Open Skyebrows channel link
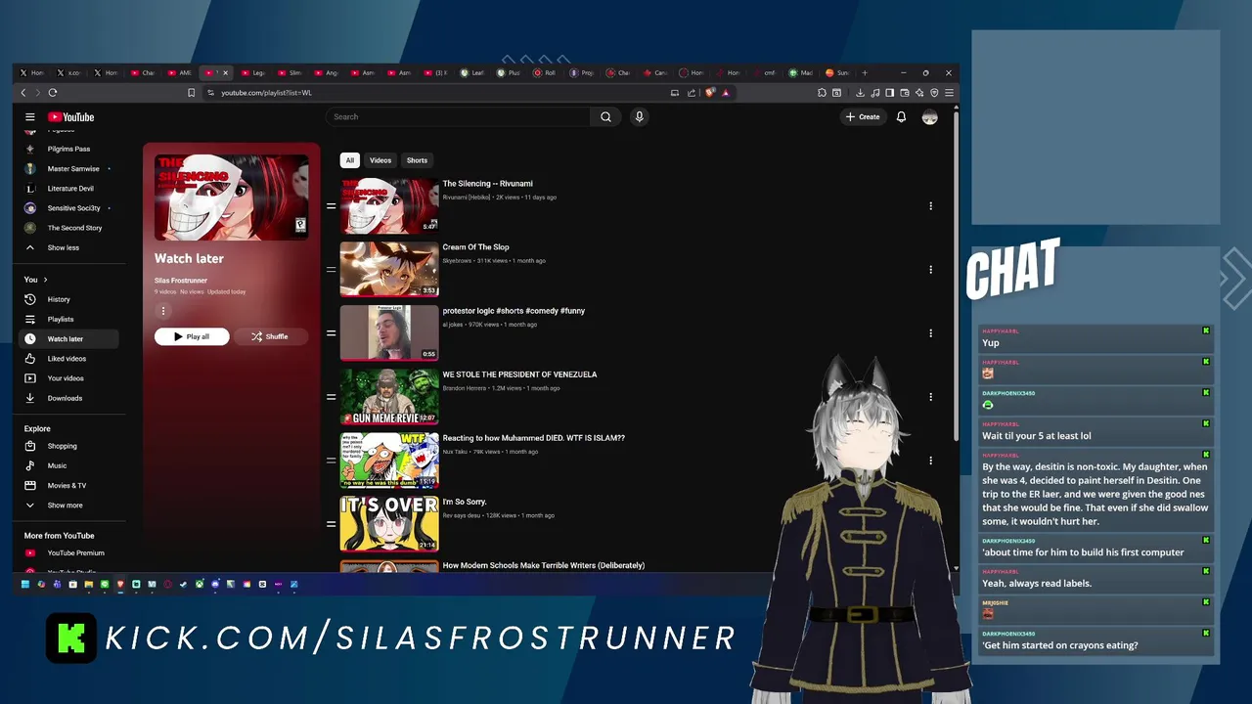The height and width of the screenshot is (704, 1252). 457,261
